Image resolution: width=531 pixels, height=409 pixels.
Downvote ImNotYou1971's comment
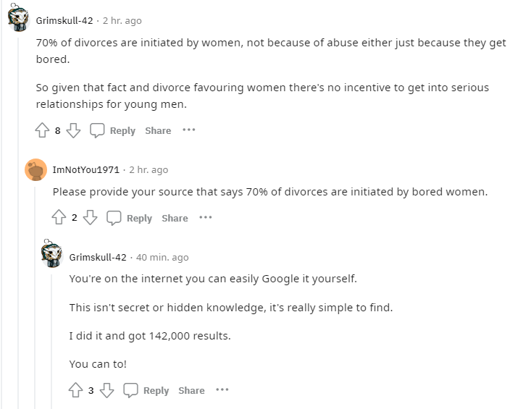click(x=90, y=217)
